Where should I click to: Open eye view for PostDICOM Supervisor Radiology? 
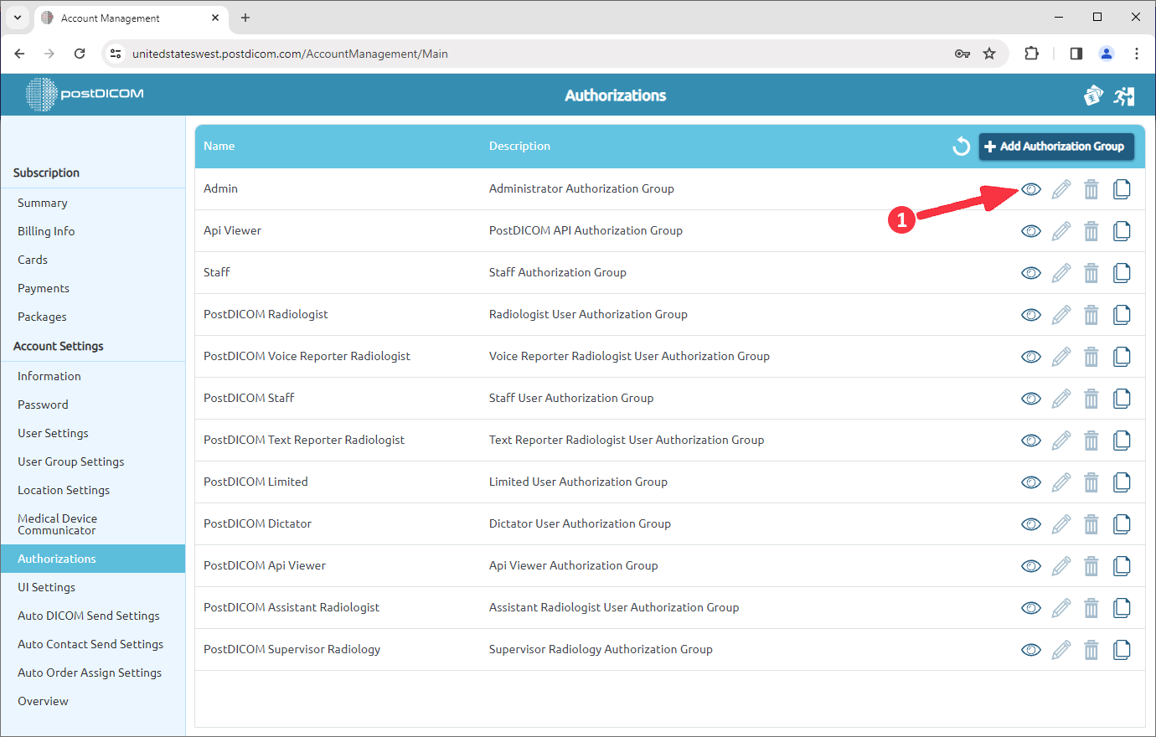coord(1030,649)
